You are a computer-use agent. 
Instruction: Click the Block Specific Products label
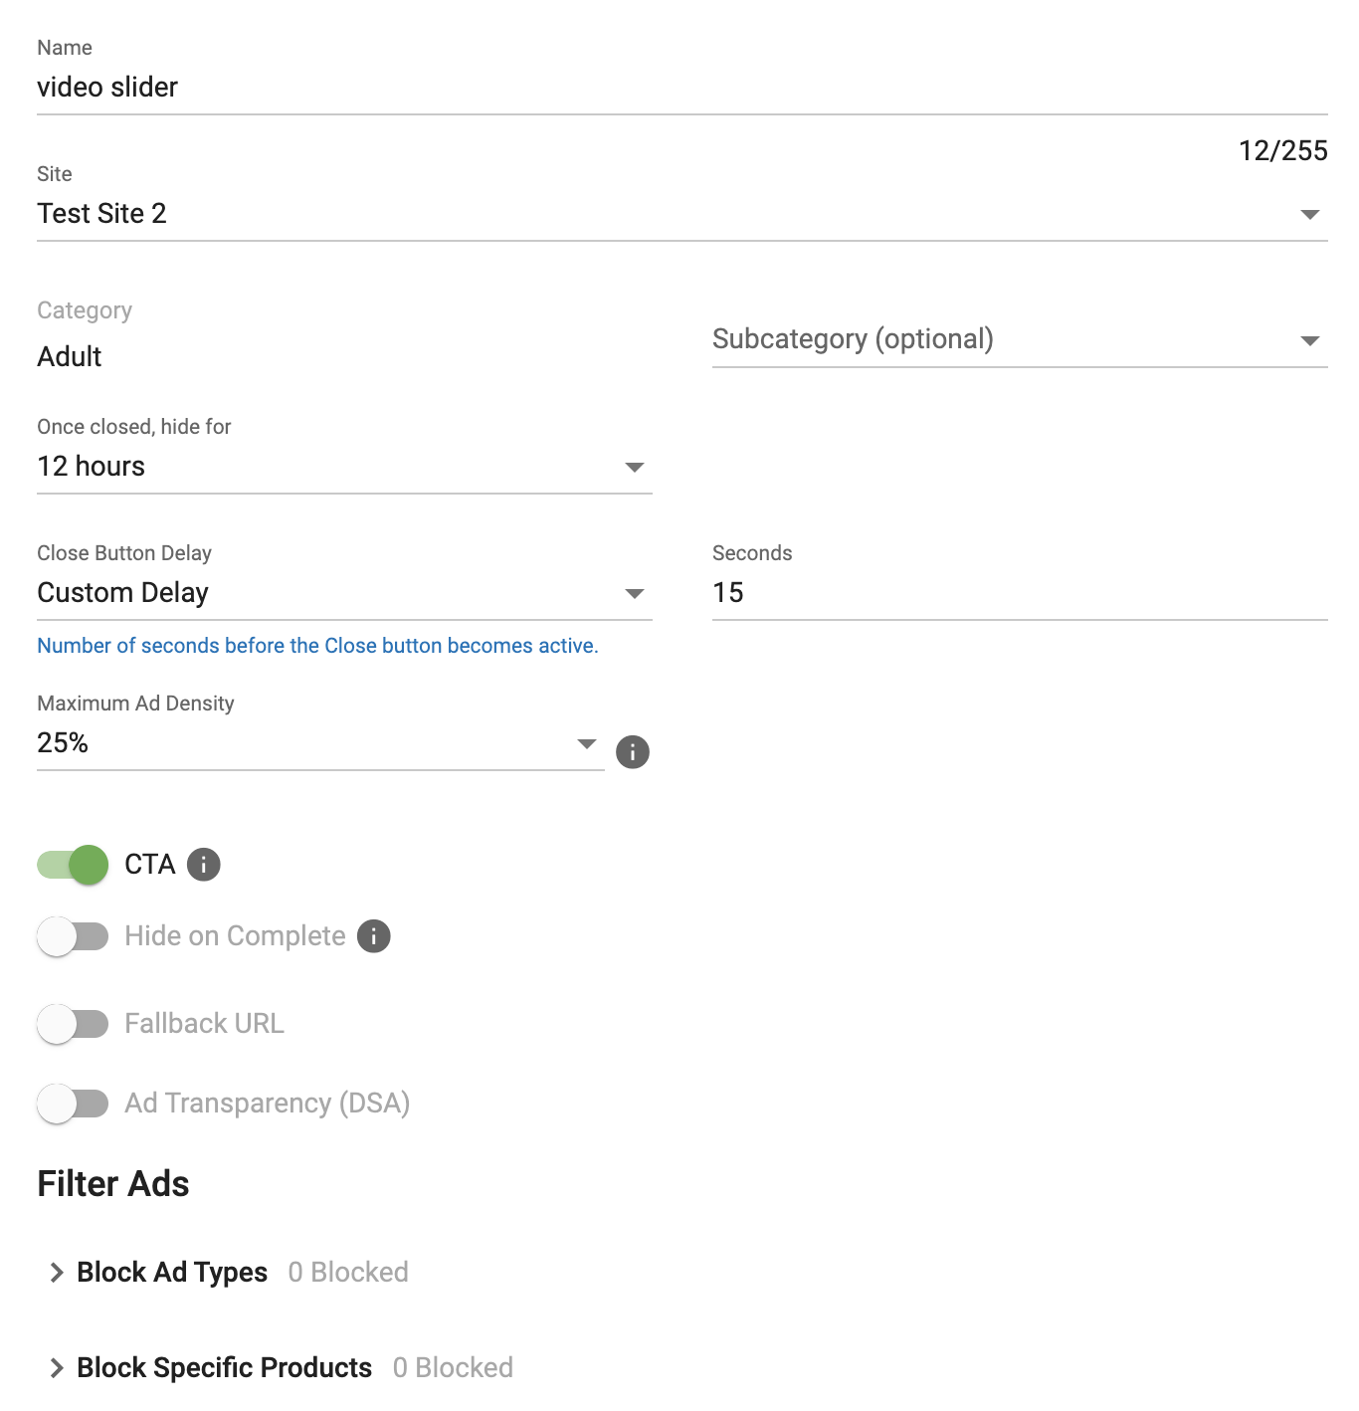(x=224, y=1368)
